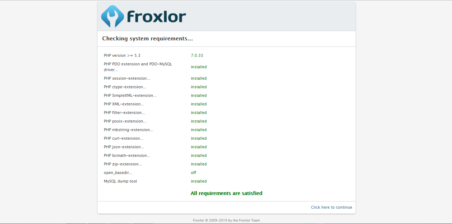The image size is (452, 224).
Task: Click the "PHP SimpleXML-extension..." requirement label
Action: click(x=130, y=95)
